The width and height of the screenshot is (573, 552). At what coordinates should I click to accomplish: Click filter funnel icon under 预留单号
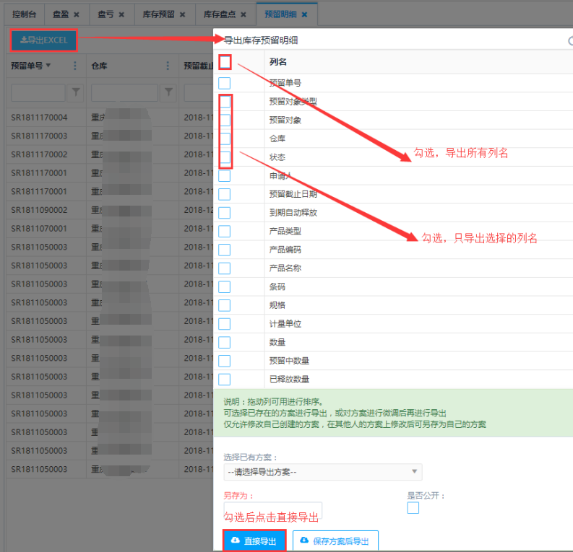click(75, 92)
